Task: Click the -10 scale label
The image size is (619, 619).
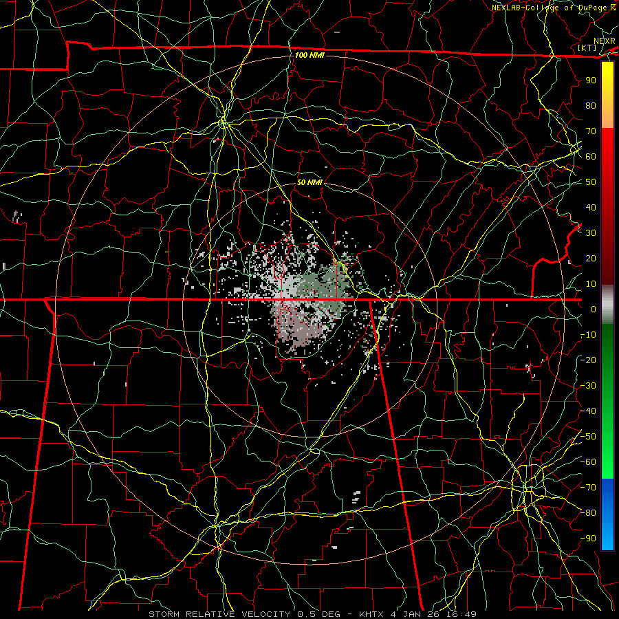Action: (589, 335)
